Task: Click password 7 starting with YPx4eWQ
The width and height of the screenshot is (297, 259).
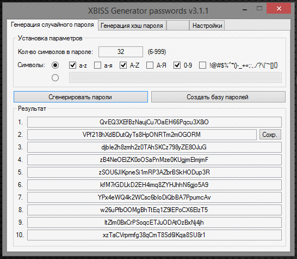Action: (x=154, y=197)
